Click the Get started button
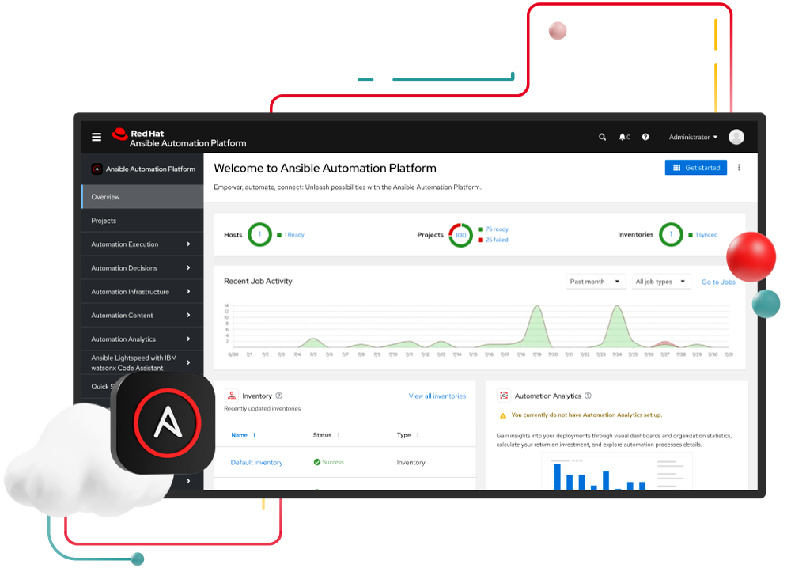 695,168
